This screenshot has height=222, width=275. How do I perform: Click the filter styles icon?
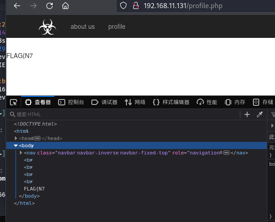[x=273, y=114]
